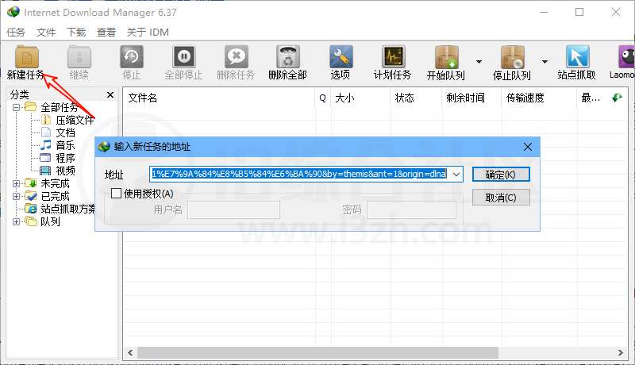Click the 停止队列 icon
The image size is (635, 365).
tap(511, 57)
